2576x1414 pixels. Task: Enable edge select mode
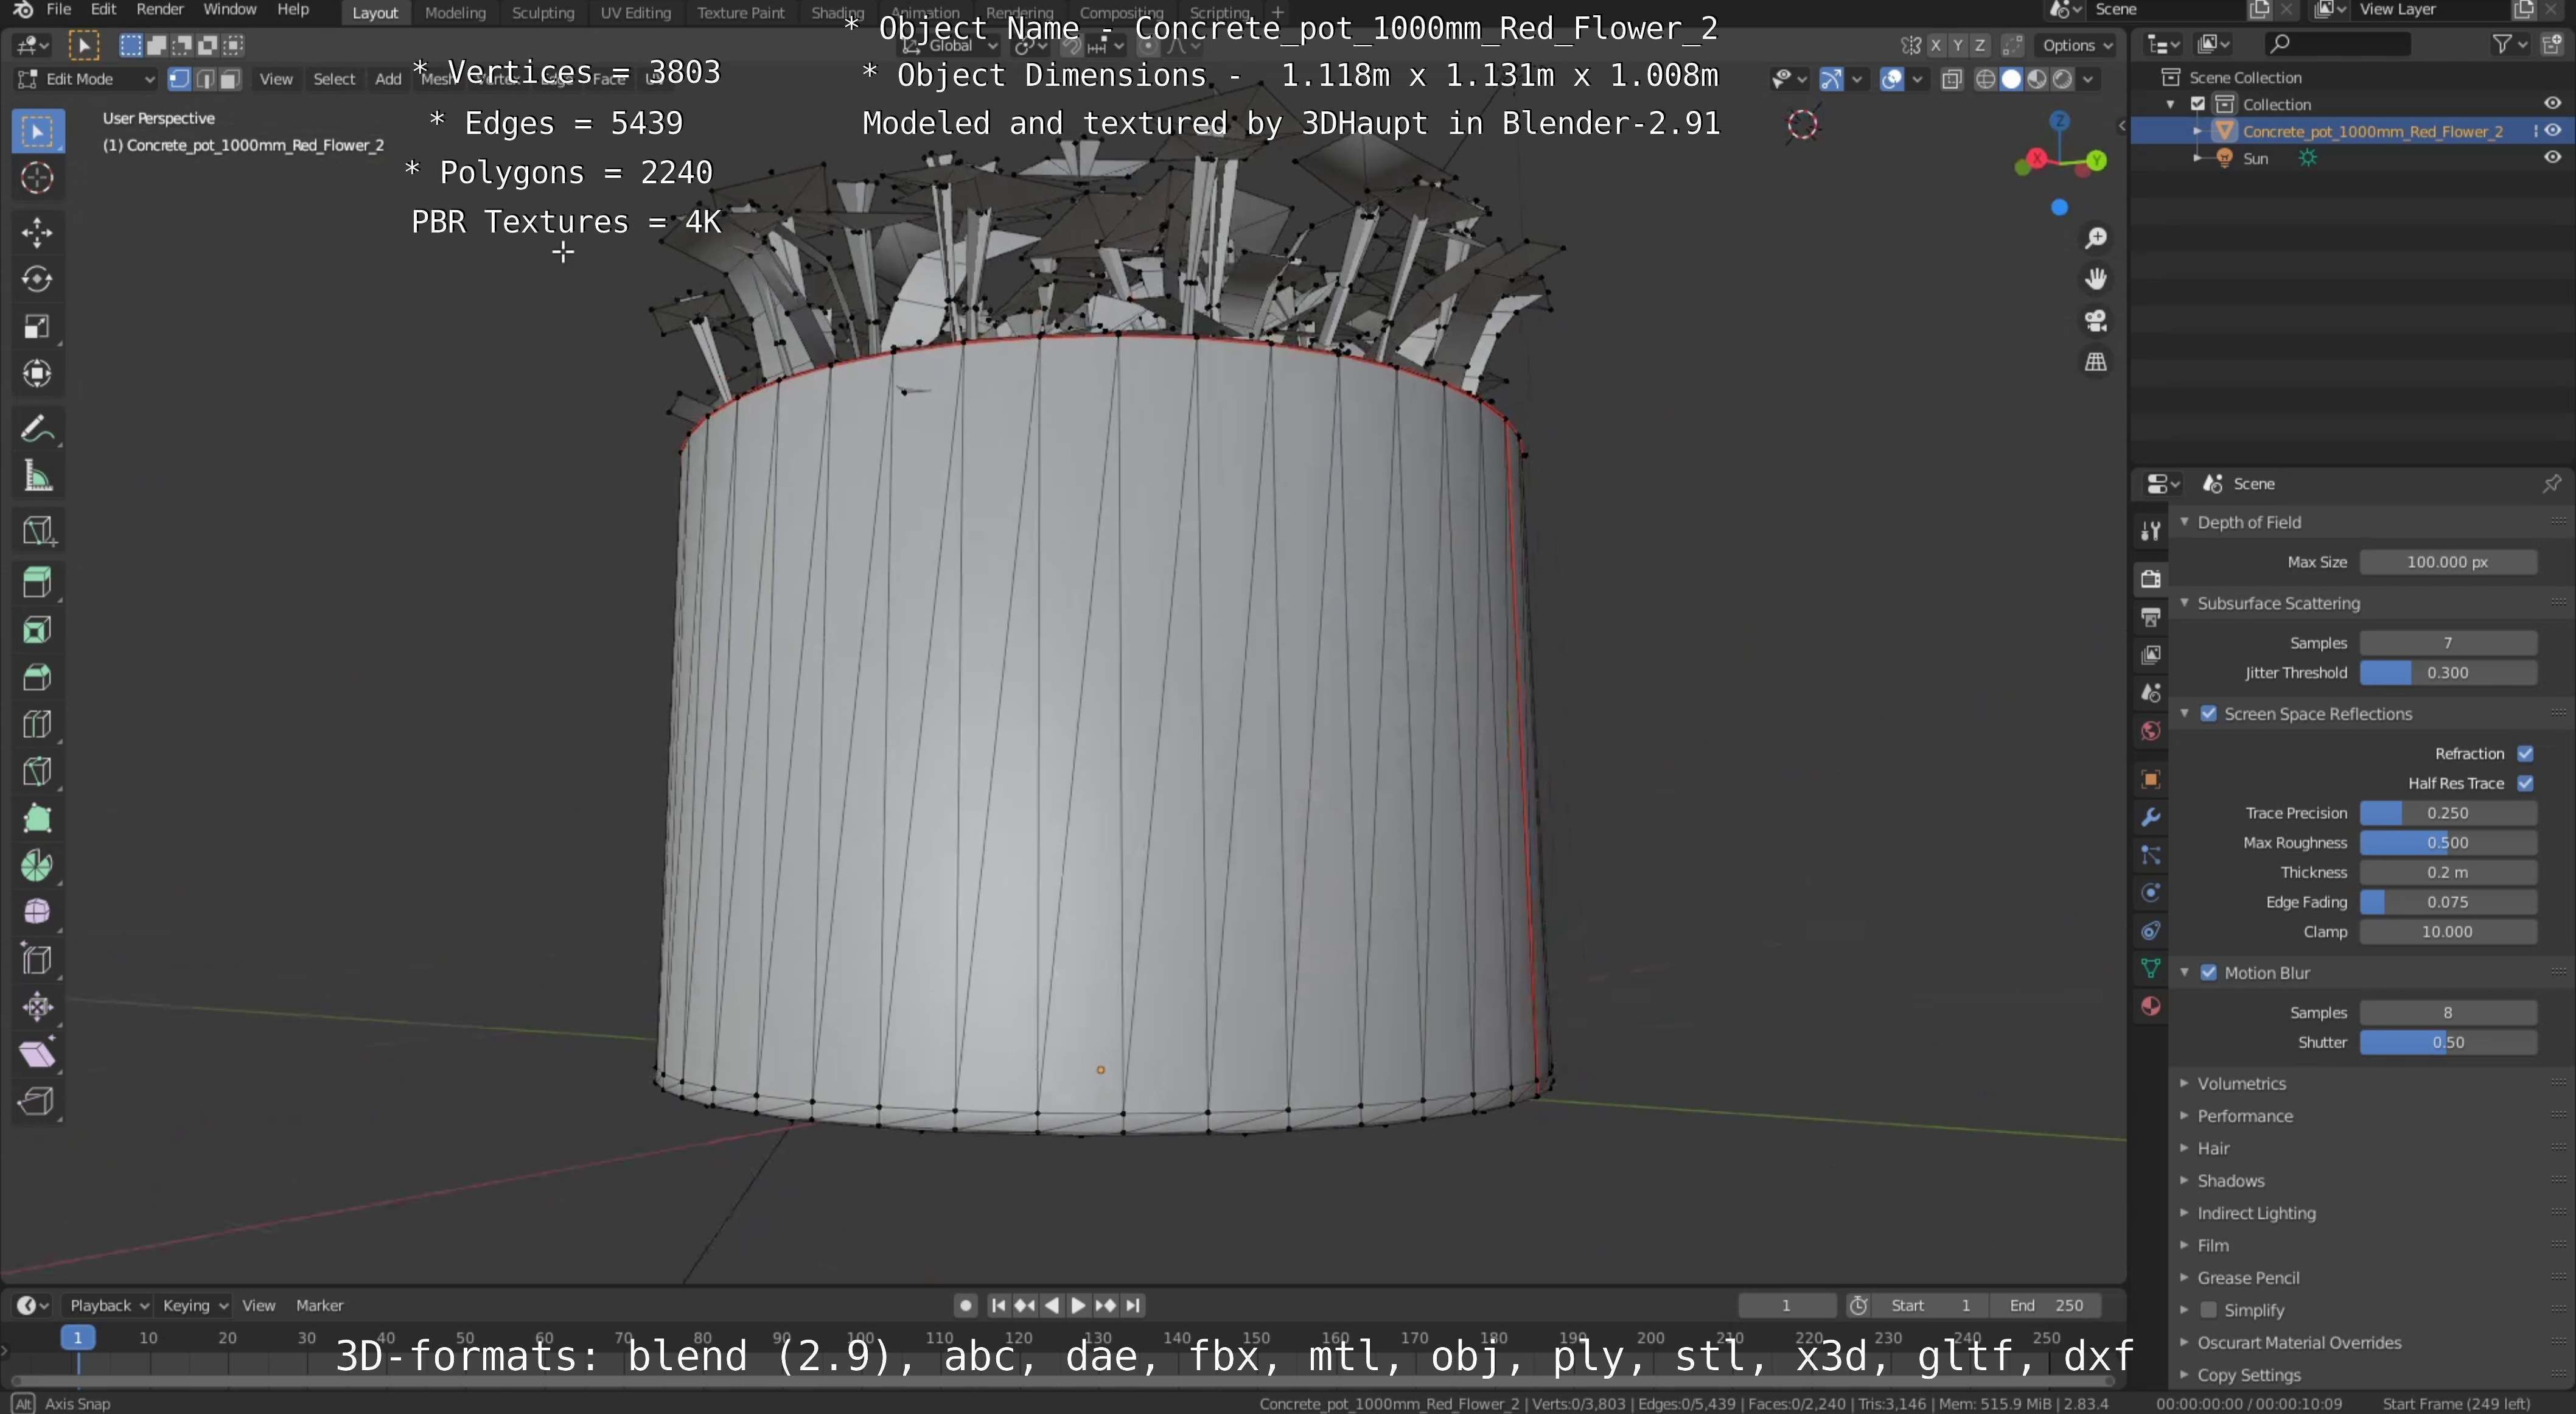[x=205, y=79]
